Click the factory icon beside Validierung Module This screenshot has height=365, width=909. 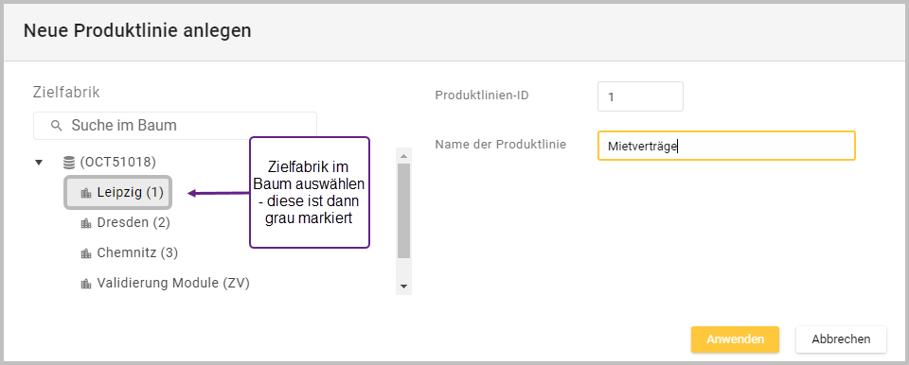[86, 284]
